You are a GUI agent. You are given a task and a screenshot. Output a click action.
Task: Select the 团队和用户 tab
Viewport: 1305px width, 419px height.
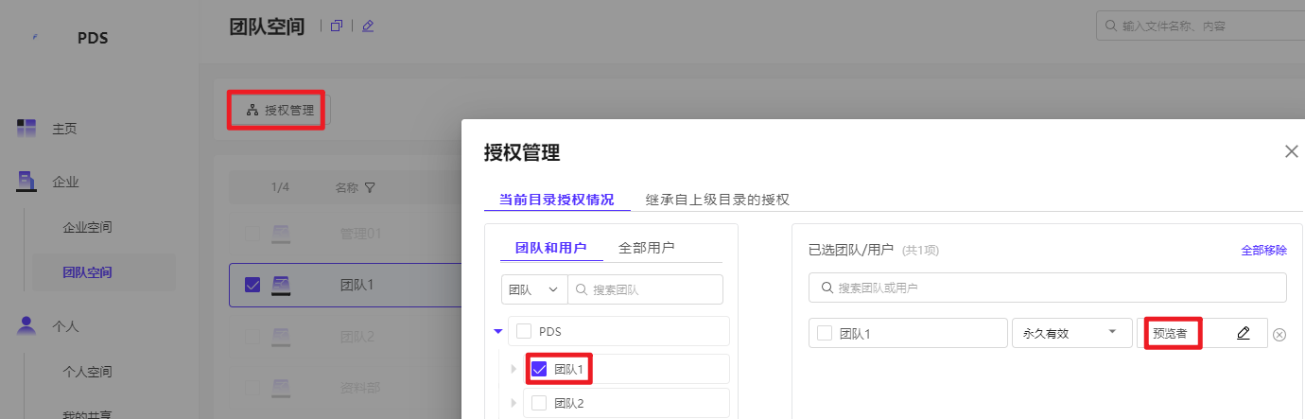pos(551,248)
